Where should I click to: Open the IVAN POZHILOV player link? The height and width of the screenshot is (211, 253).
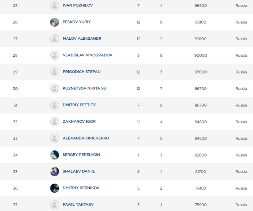click(77, 6)
